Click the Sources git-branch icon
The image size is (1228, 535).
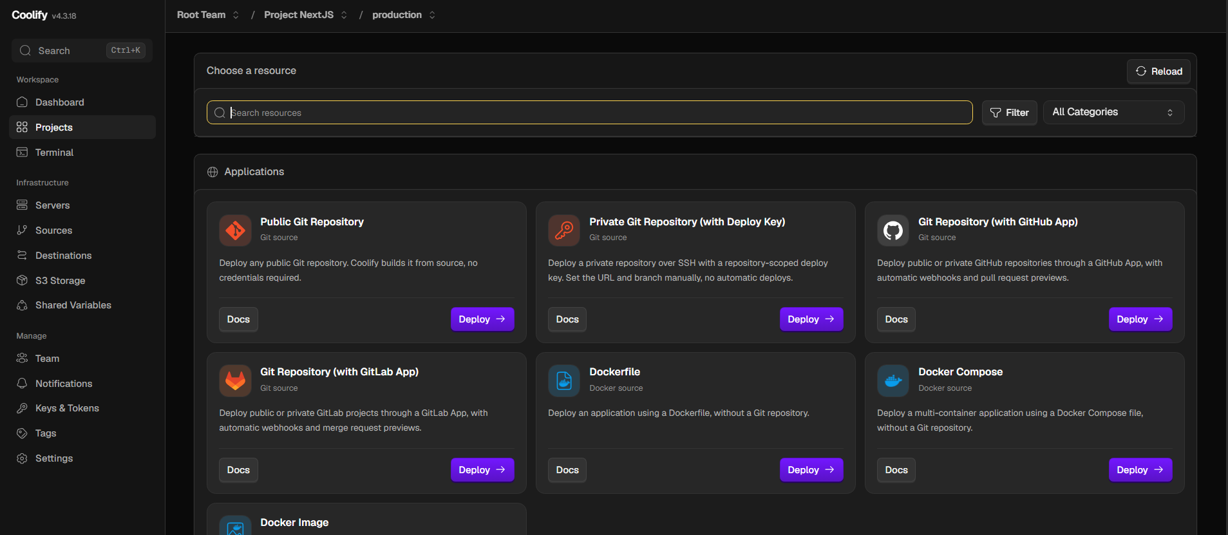coord(22,230)
